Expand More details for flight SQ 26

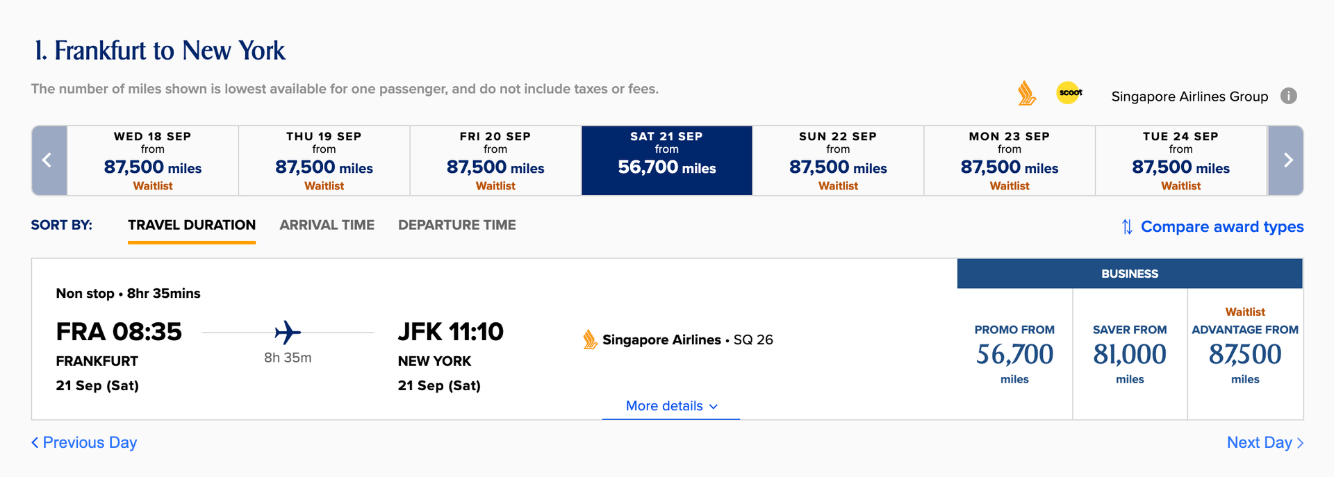(x=669, y=406)
